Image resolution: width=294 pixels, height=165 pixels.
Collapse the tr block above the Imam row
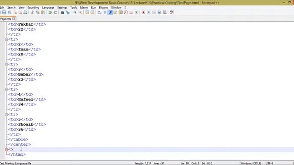point(6,39)
